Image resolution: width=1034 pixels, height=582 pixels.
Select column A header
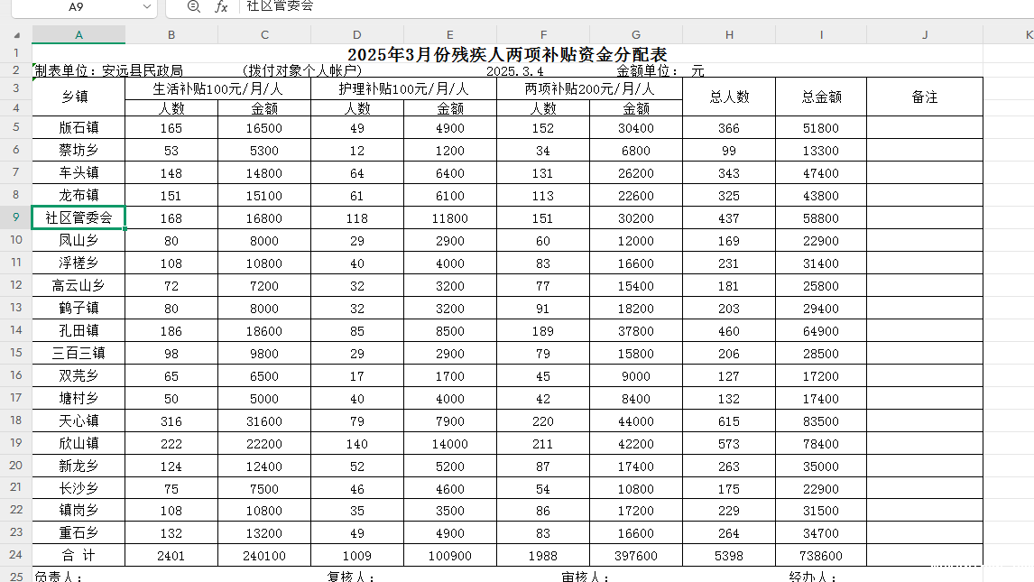(78, 34)
